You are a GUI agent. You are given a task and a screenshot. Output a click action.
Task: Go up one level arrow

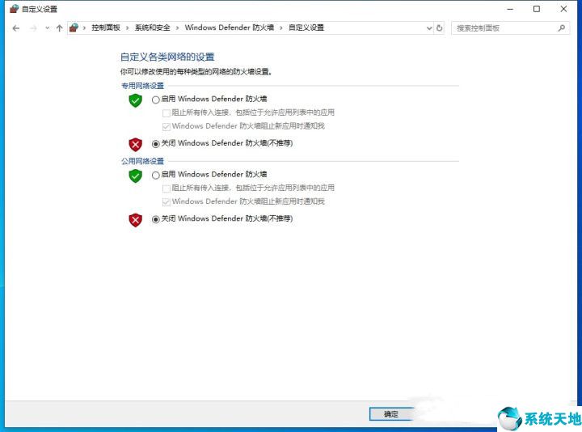point(59,28)
